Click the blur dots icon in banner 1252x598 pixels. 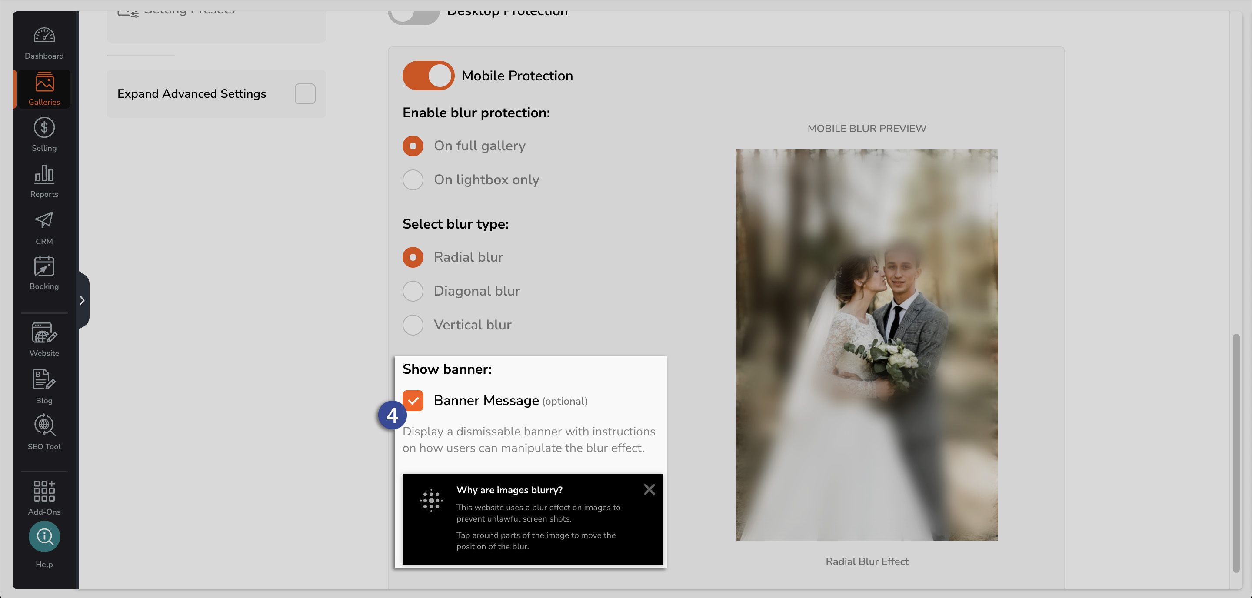[431, 500]
